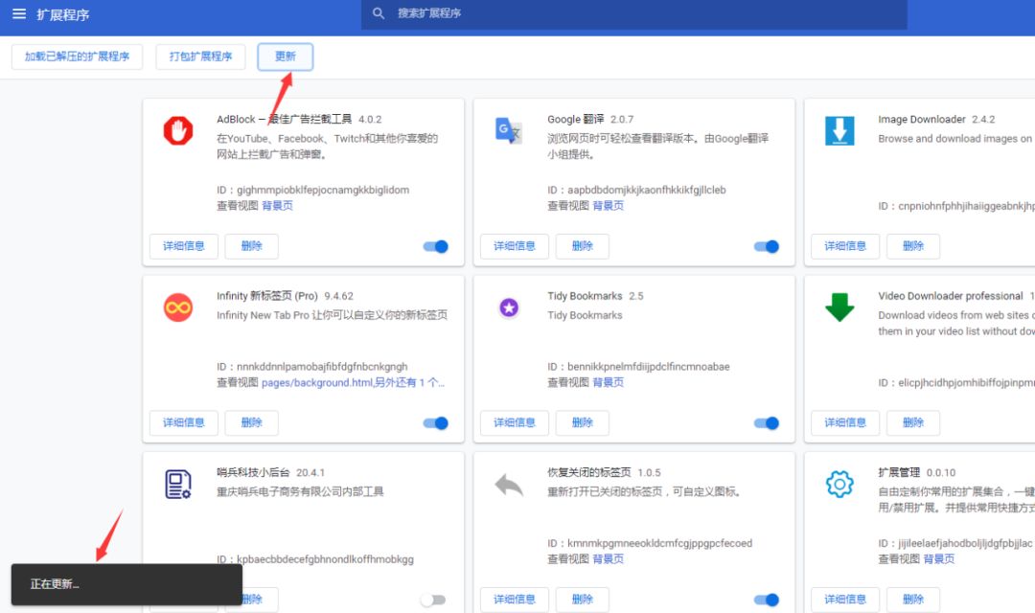The width and height of the screenshot is (1035, 613).
Task: Remove AdBlock with 删除 button
Action: click(x=251, y=246)
